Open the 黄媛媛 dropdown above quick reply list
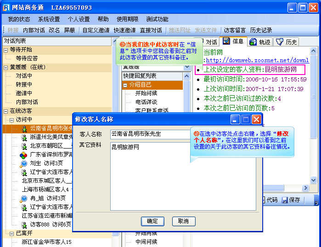Screen dimensions: 321x247 186,67
